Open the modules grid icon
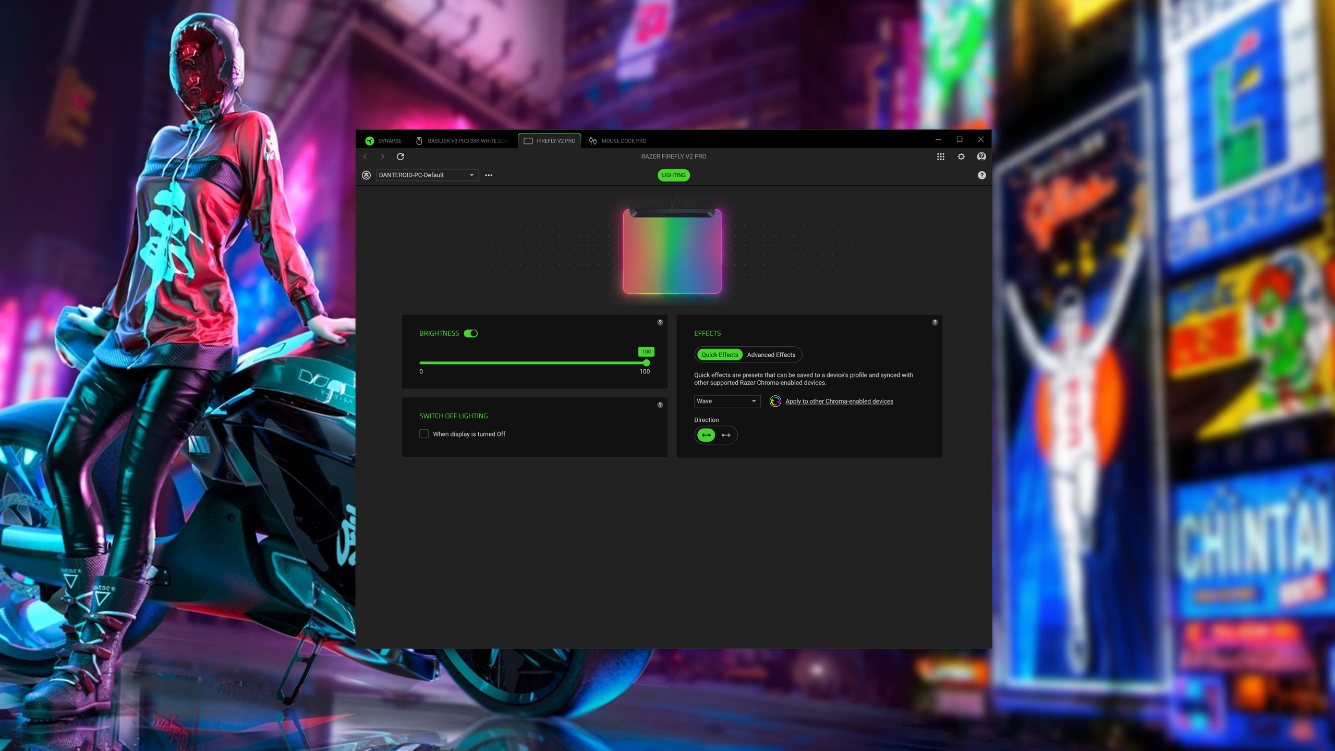Image resolution: width=1335 pixels, height=751 pixels. 940,156
